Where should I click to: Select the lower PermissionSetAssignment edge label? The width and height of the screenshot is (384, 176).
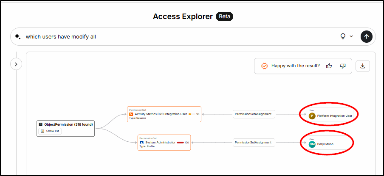tap(254, 143)
